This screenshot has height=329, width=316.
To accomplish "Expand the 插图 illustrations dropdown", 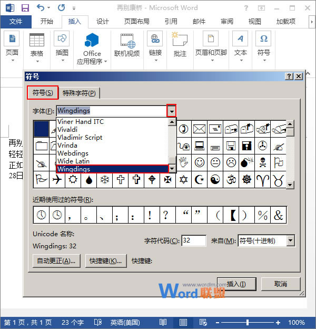I will point(63,61).
